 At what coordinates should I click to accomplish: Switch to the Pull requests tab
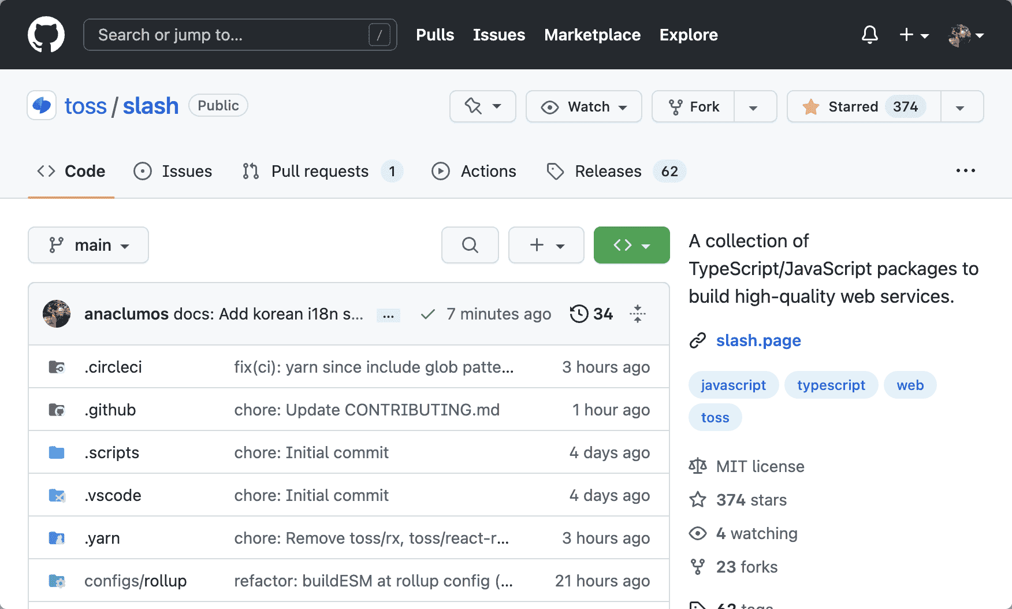[x=319, y=171]
